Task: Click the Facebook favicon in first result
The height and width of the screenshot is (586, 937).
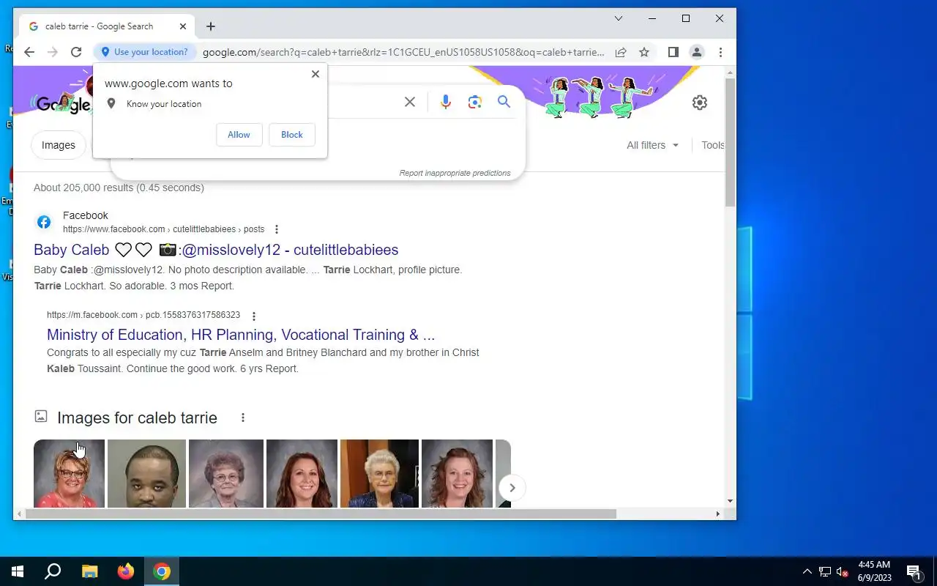Action: point(44,222)
